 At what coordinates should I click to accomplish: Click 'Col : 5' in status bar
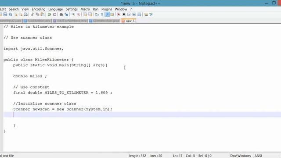(x=190, y=156)
